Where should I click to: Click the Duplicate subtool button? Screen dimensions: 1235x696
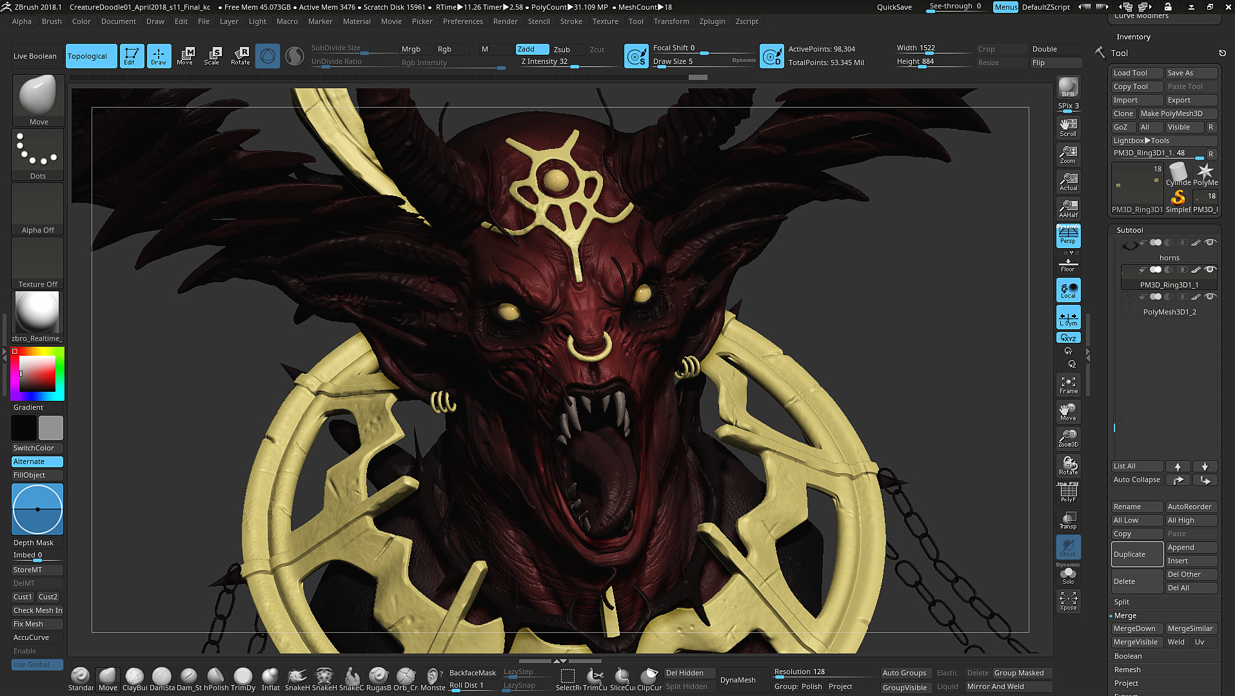[1137, 554]
